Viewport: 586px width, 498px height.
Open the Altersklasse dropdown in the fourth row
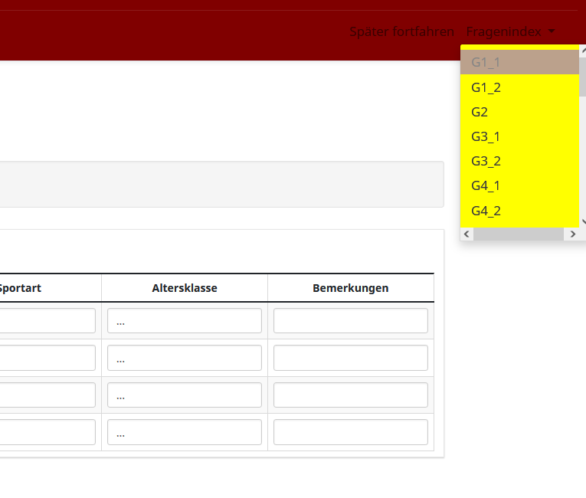[x=185, y=432]
